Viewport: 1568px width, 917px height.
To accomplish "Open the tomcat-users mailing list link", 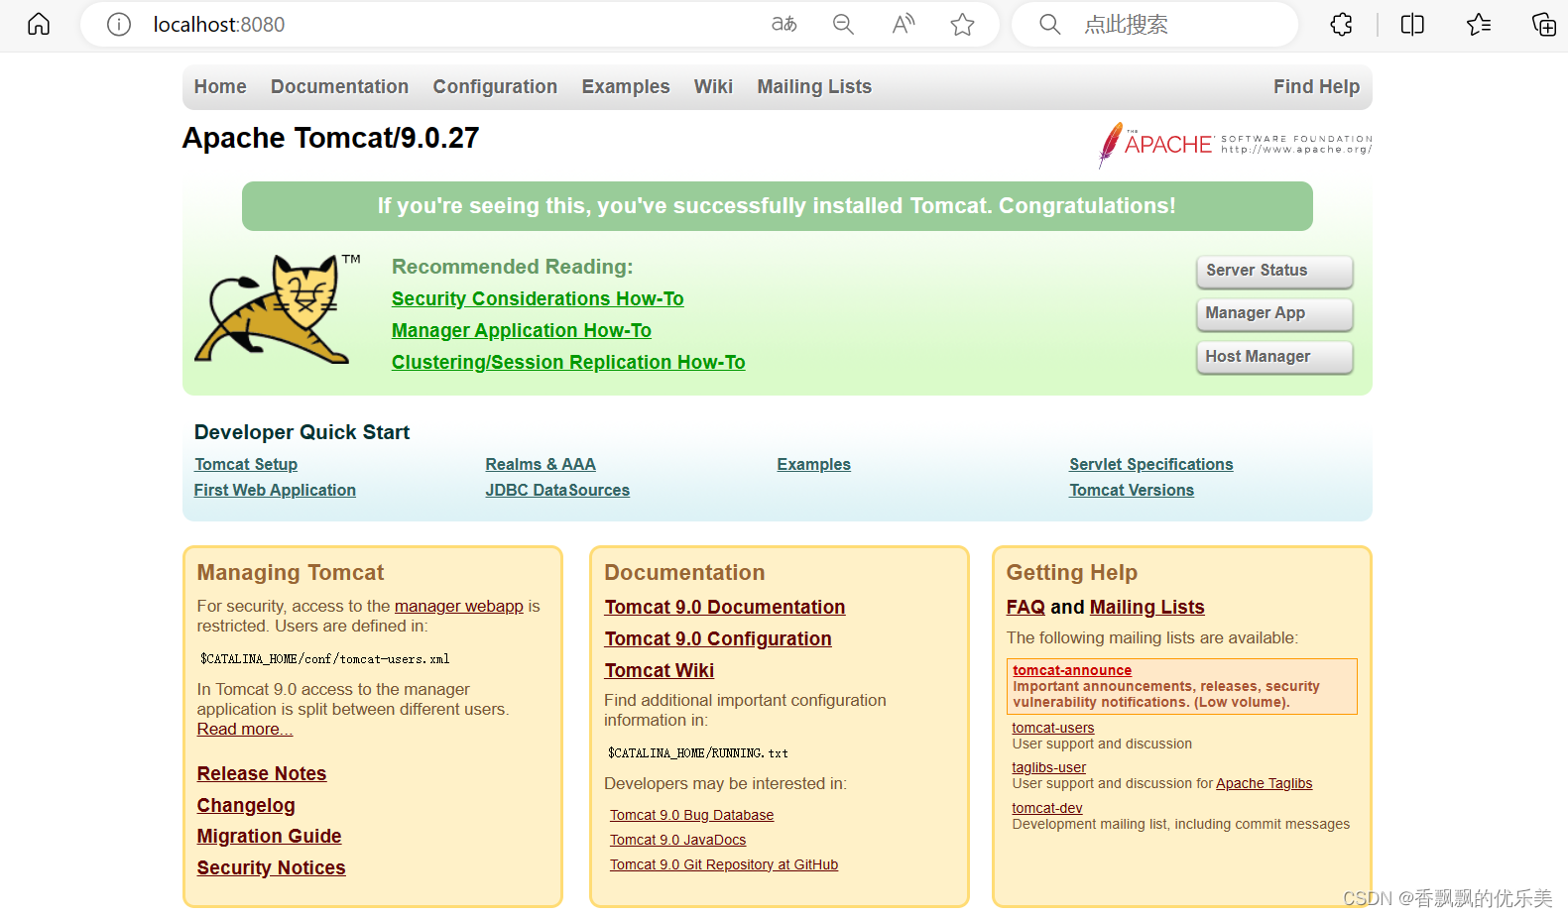I will 1052,728.
